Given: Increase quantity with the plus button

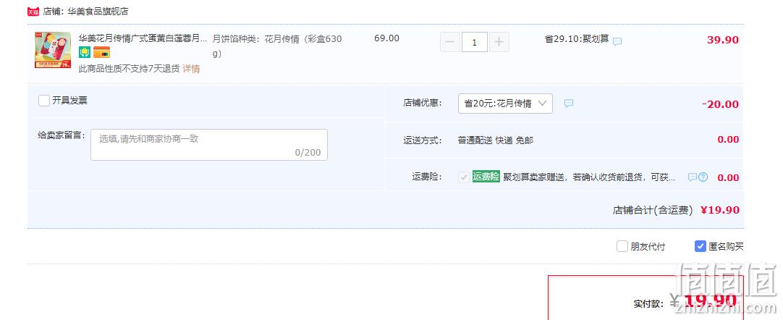Looking at the screenshot, I should pyautogui.click(x=499, y=43).
